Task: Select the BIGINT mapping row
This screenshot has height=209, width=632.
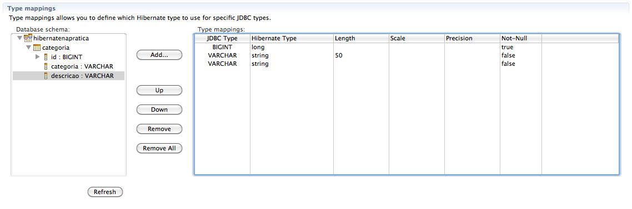Action: (407, 47)
